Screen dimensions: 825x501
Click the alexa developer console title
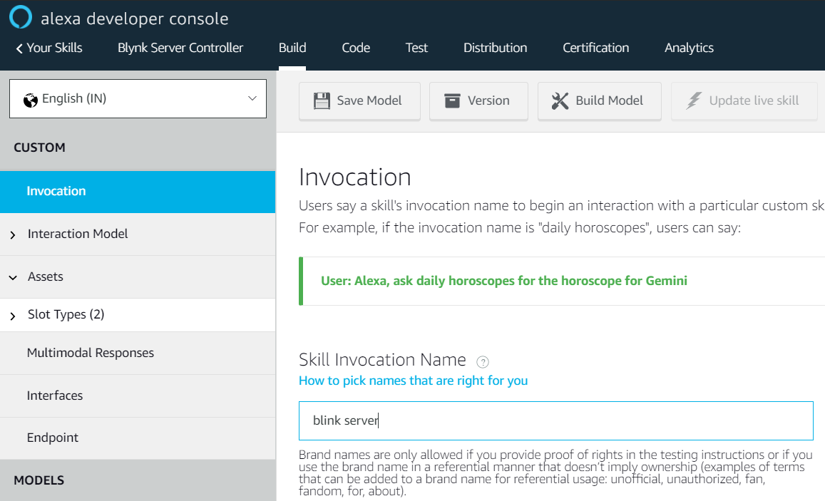pos(135,19)
